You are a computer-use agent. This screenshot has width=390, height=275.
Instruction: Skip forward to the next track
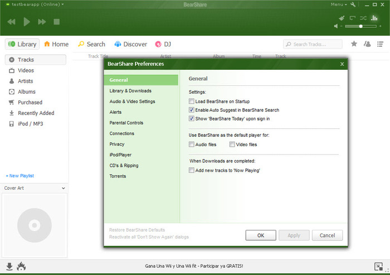(42, 22)
